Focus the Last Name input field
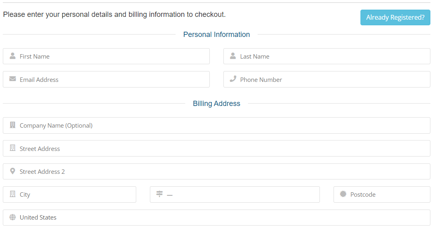 pyautogui.click(x=327, y=56)
